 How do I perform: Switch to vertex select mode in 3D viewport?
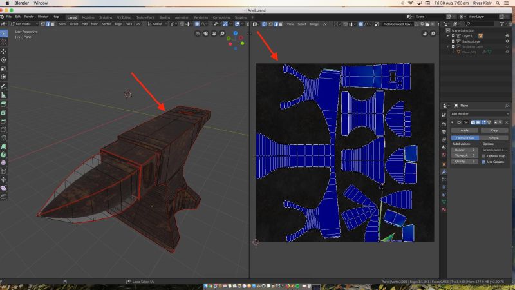pyautogui.click(x=42, y=24)
